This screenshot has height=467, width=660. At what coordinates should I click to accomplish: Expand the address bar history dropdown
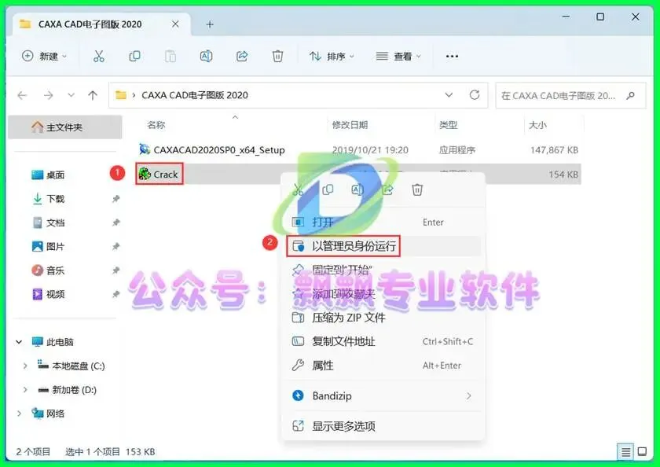pyautogui.click(x=449, y=95)
